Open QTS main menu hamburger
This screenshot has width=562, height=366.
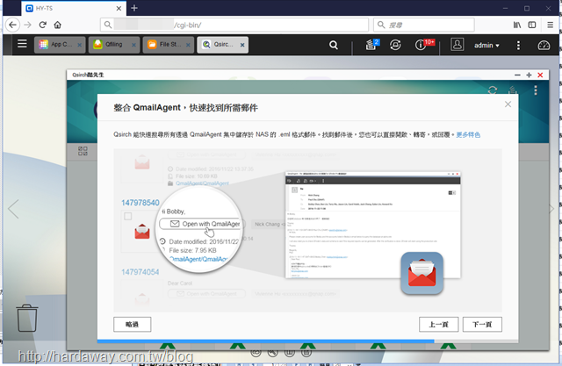click(22, 44)
